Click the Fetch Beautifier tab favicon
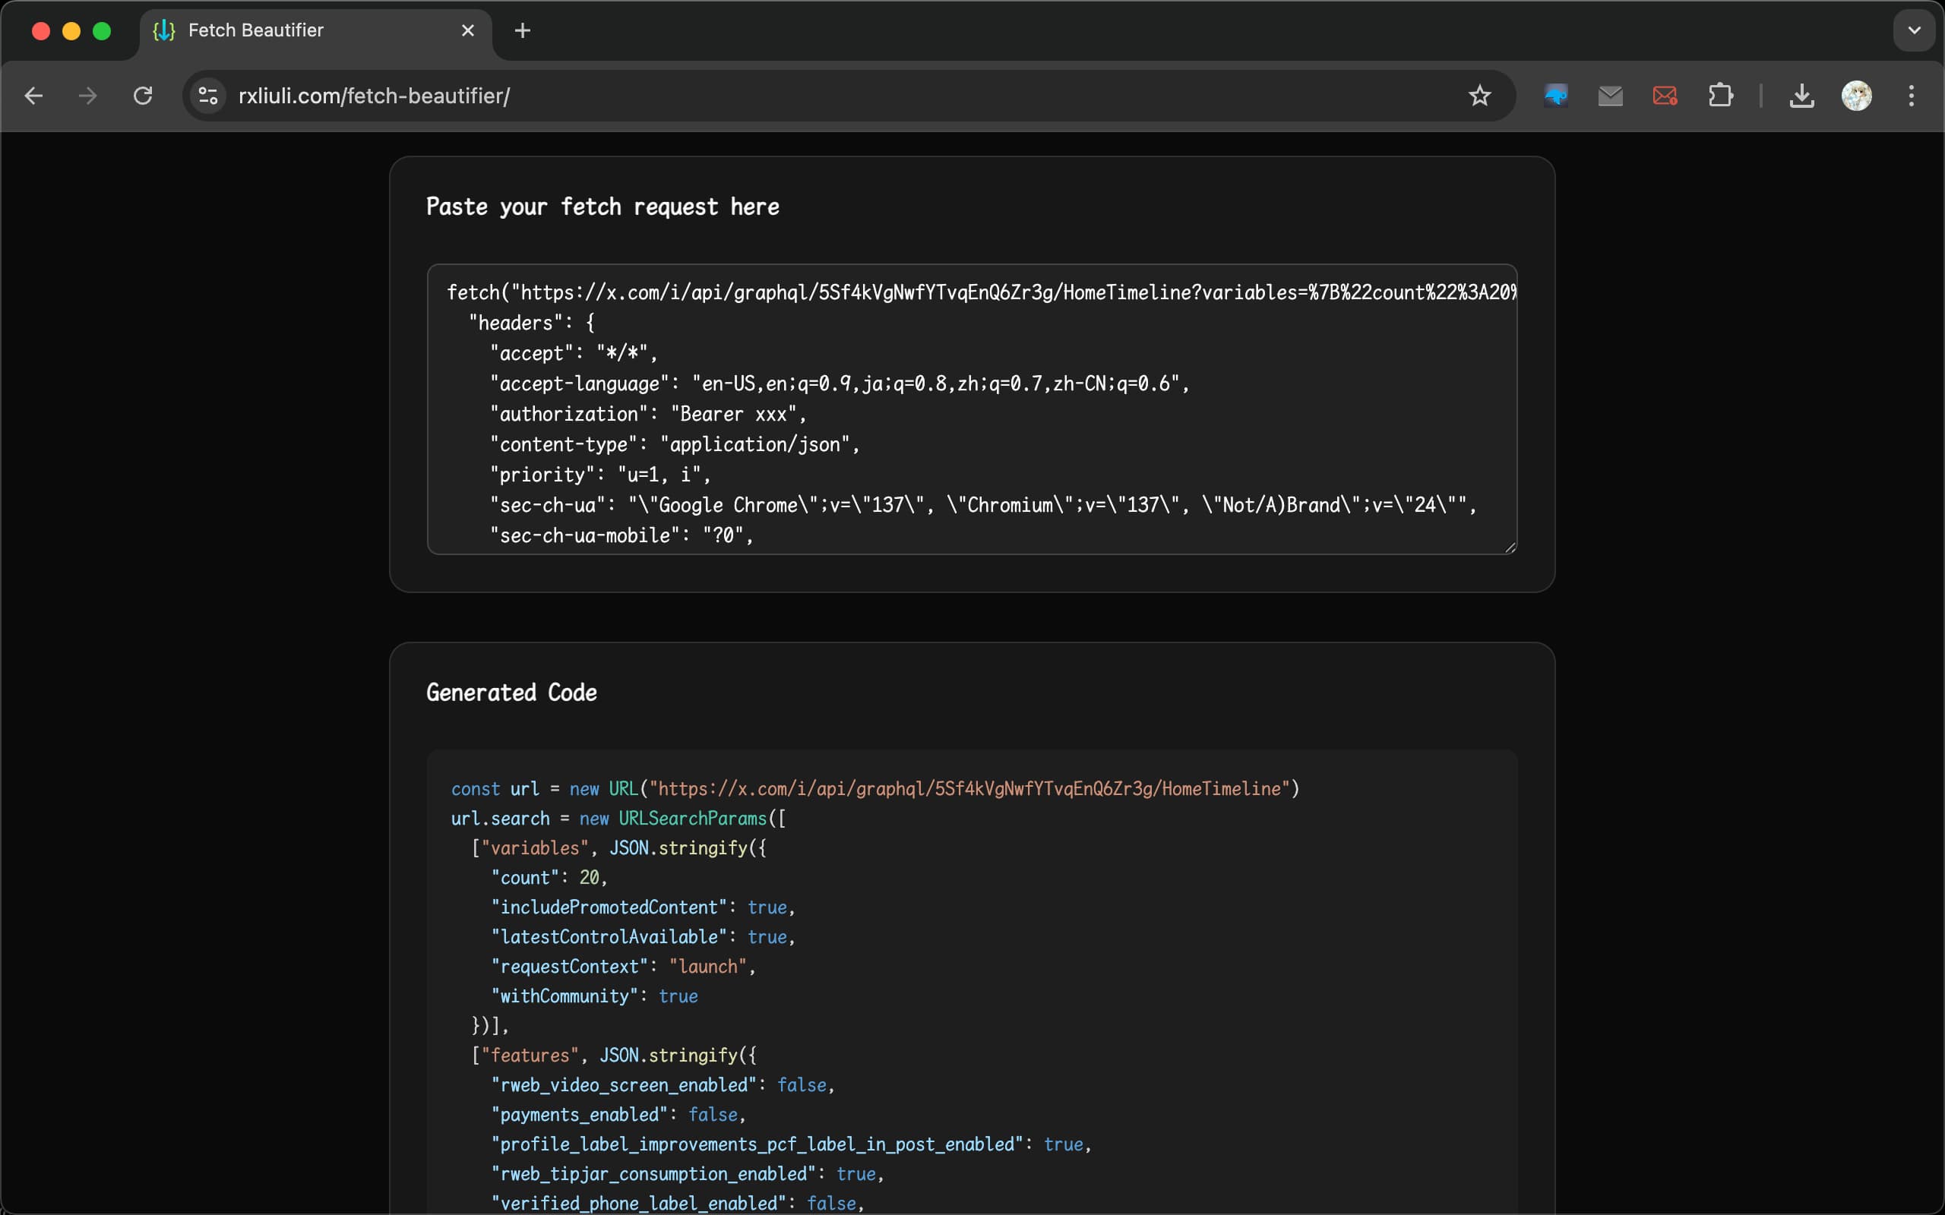 [164, 30]
